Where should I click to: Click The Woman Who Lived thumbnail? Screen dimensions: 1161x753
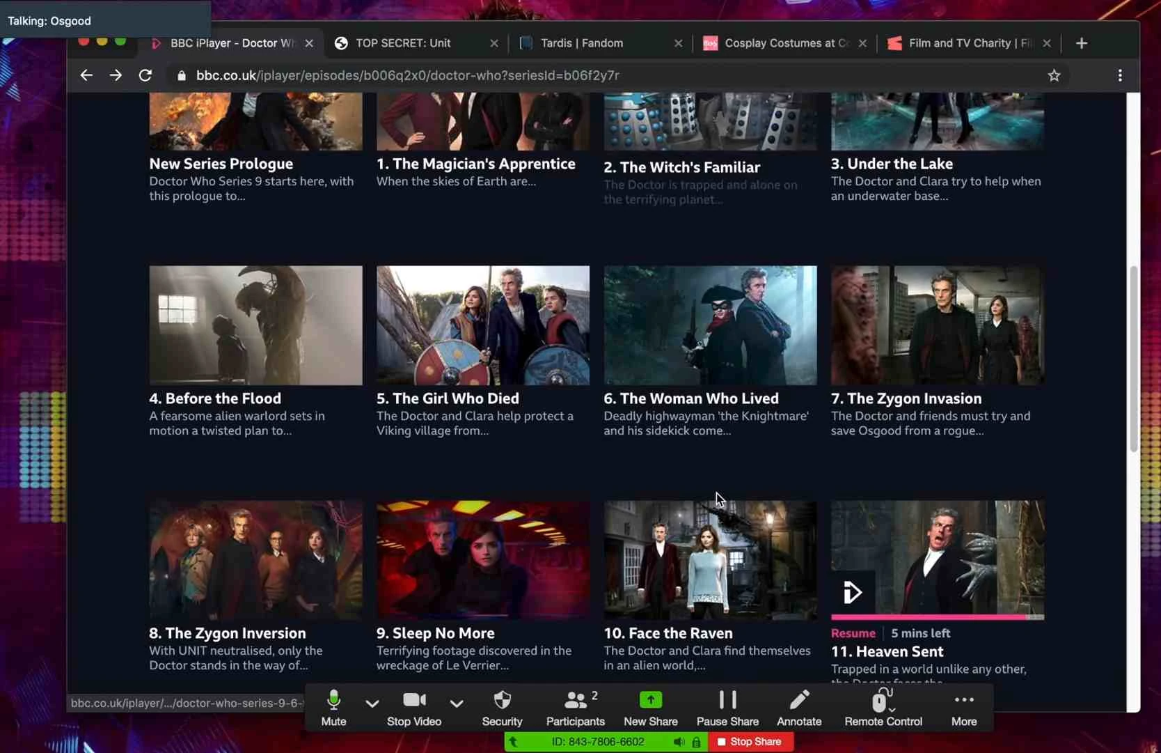(x=710, y=325)
